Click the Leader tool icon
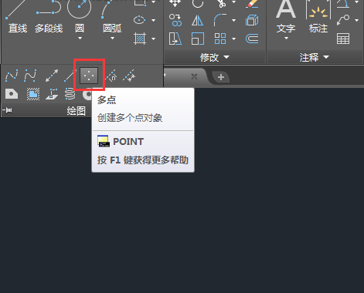Viewport: 364px width, 293px height. tap(343, 20)
